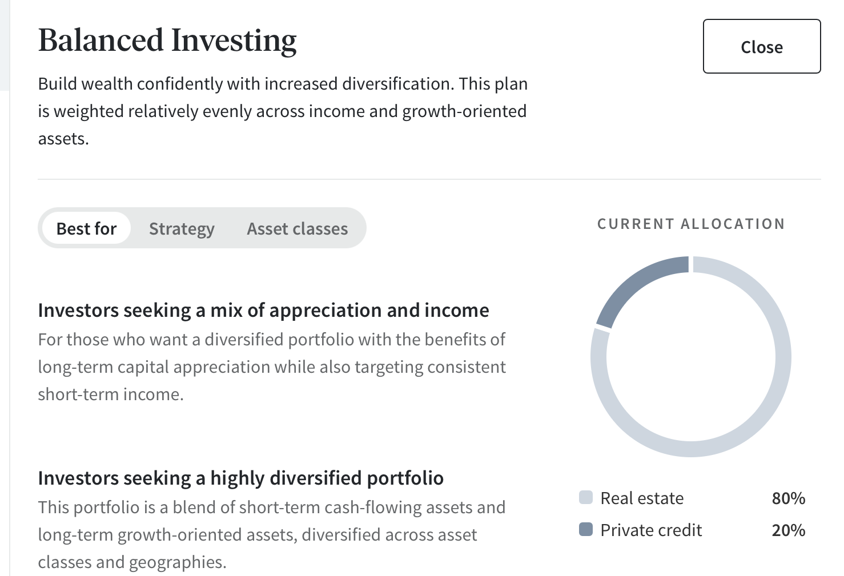This screenshot has height=576, width=844.
Task: Click the Private credit color swatch
Action: [586, 529]
